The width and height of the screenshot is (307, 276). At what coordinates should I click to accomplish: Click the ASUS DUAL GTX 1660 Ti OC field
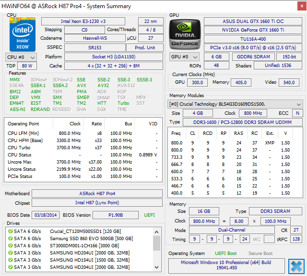[253, 21]
